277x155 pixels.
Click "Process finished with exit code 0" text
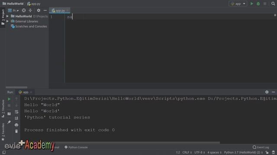pyautogui.click(x=69, y=130)
